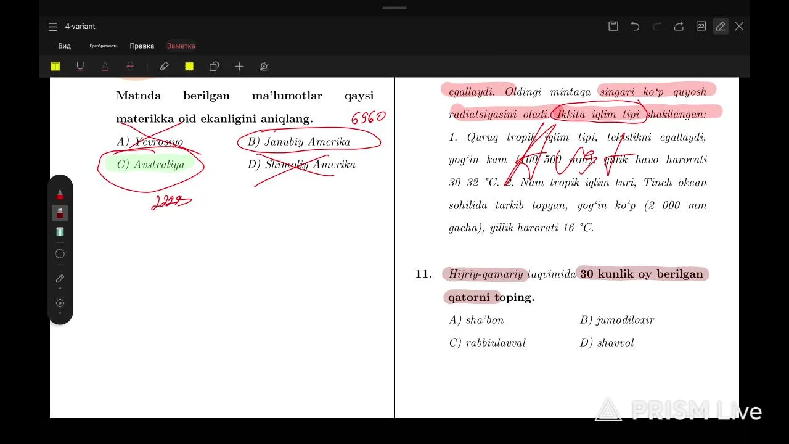Open the gear settings in floating palette
This screenshot has height=444, width=789.
point(60,303)
